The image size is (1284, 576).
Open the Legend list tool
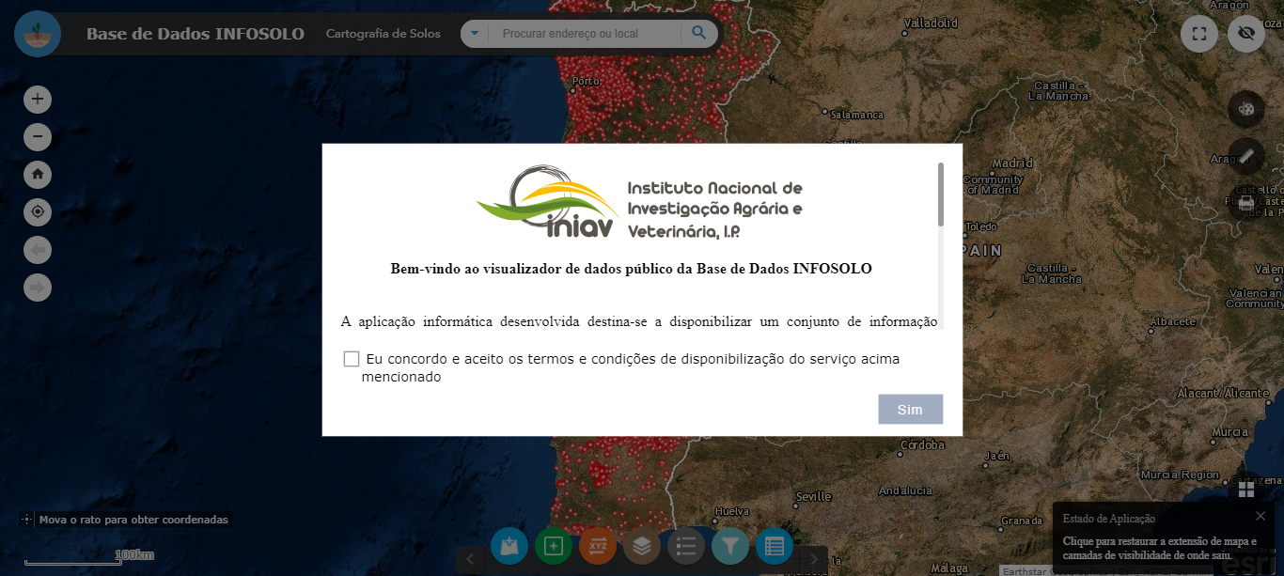click(x=686, y=546)
